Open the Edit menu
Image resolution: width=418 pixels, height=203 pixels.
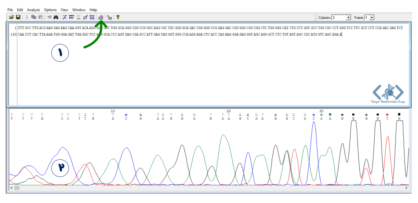[20, 10]
